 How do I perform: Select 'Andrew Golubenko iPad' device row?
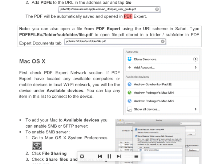point(162,84)
